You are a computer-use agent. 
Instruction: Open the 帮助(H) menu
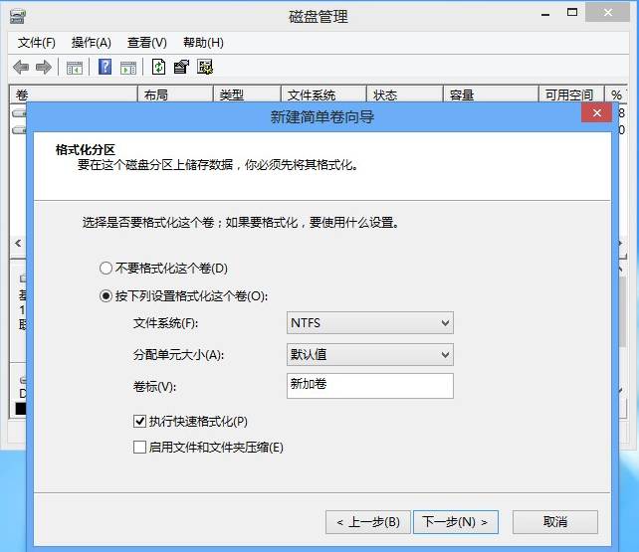pyautogui.click(x=203, y=43)
